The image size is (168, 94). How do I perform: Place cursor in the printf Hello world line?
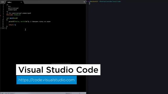(x=19, y=21)
